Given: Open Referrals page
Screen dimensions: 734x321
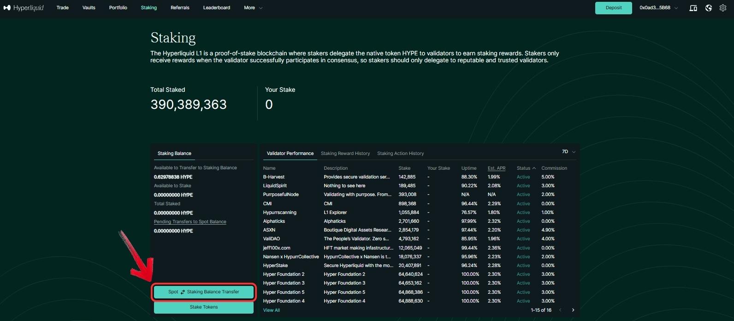Looking at the screenshot, I should click(180, 8).
